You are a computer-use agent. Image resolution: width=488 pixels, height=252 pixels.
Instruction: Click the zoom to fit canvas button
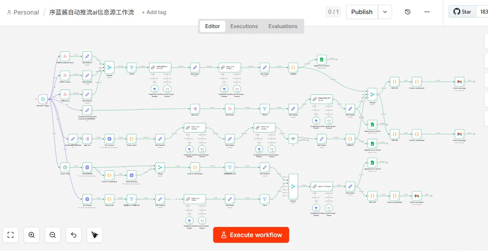point(11,235)
